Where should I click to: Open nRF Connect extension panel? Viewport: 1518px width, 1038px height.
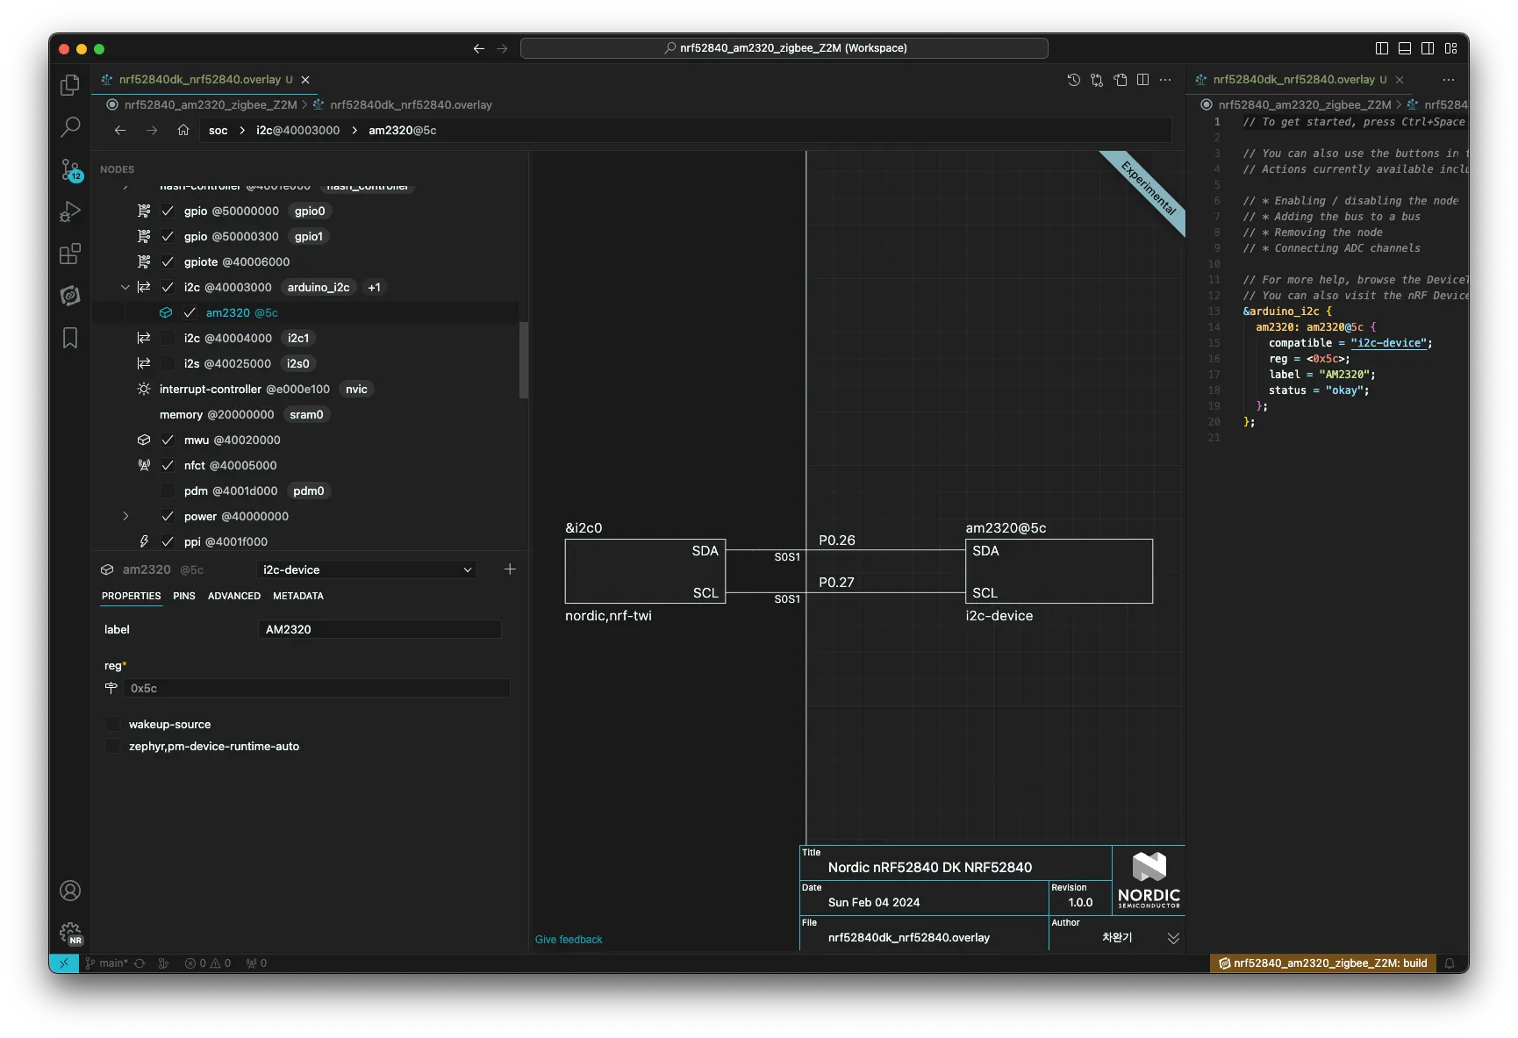[70, 297]
